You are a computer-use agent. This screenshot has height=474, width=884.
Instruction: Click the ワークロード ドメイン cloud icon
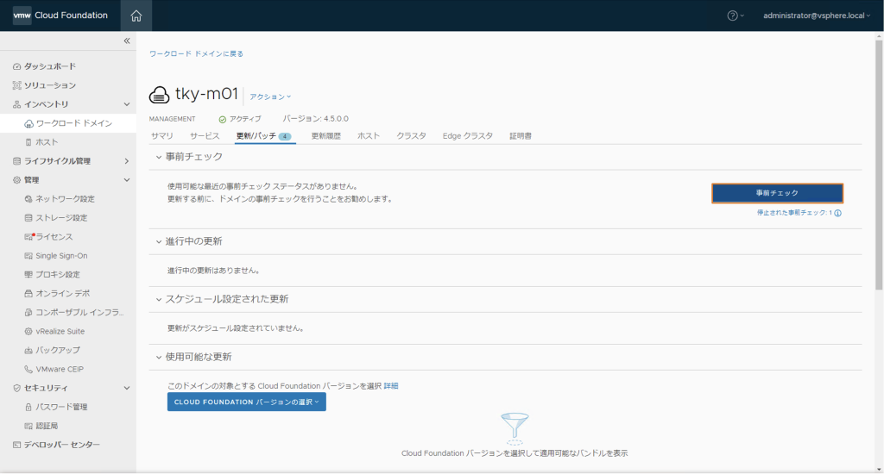pos(28,123)
